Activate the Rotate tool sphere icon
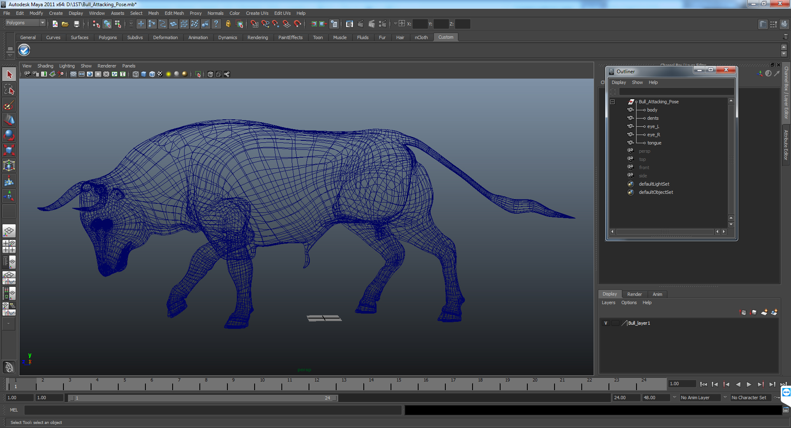This screenshot has height=428, width=791. click(x=9, y=135)
